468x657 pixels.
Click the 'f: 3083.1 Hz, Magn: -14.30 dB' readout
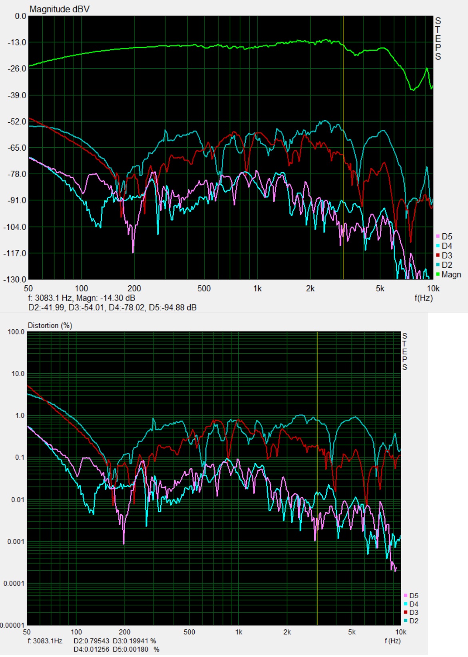click(82, 298)
